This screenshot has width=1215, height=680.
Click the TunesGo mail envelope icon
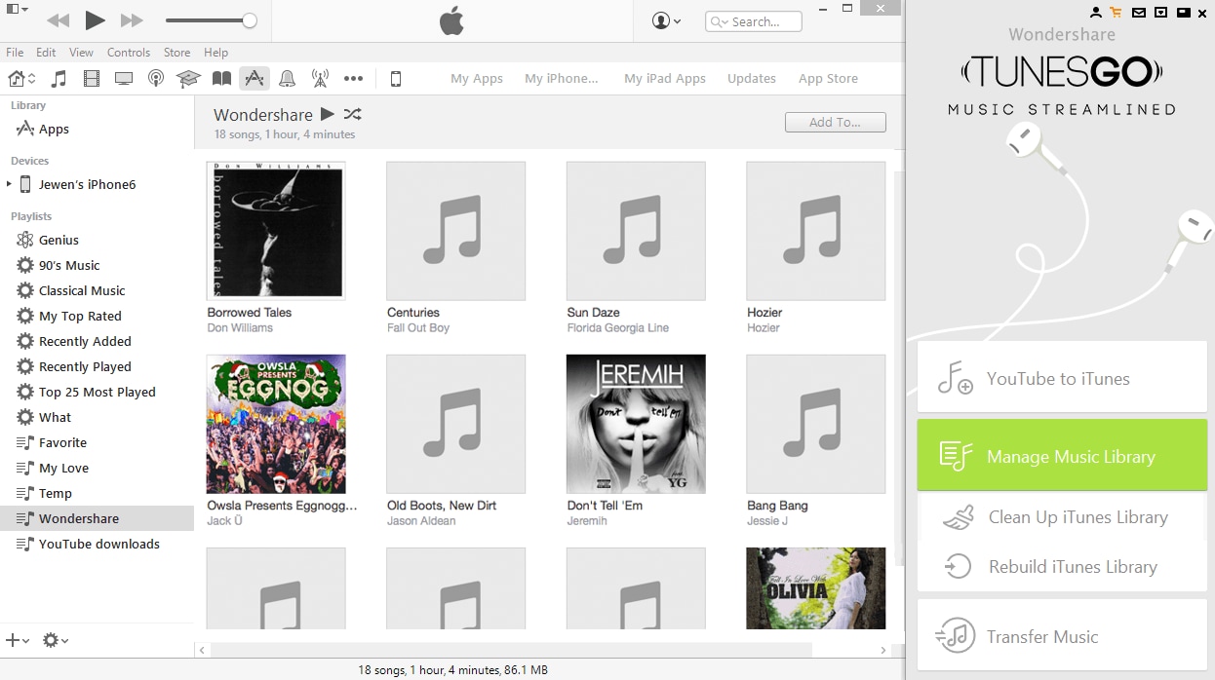click(1138, 13)
